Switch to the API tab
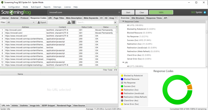 point(165,18)
